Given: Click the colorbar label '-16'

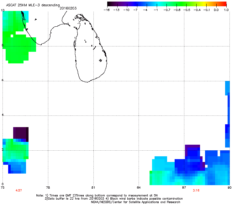Looking at the screenshot, I should click(x=107, y=10).
